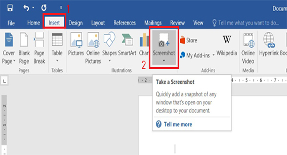Select the View tab
Image resolution: width=287 pixels, height=155 pixels.
click(x=198, y=23)
